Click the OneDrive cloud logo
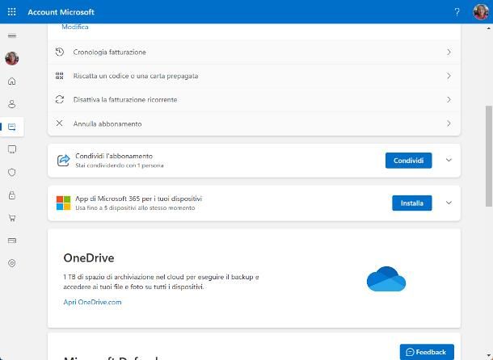The image size is (493, 360). (x=386, y=279)
